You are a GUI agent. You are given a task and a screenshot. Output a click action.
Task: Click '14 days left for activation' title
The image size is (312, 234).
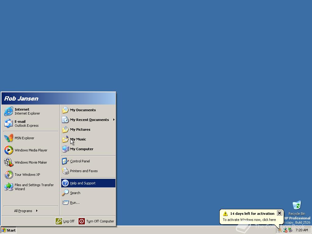[252, 214]
